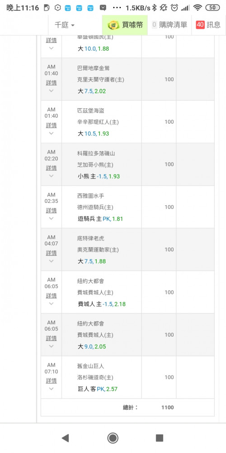Image resolution: width=226 pixels, height=453 pixels.
Task: Tap the alarm clock status icon
Action: [174, 8]
